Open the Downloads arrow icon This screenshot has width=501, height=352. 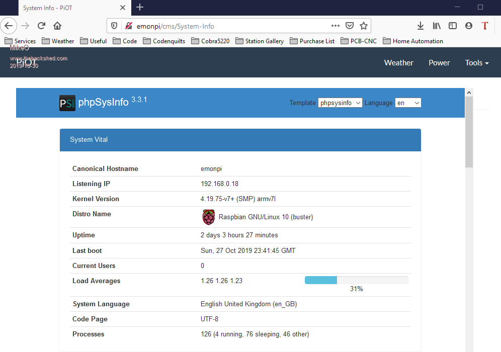pyautogui.click(x=421, y=26)
